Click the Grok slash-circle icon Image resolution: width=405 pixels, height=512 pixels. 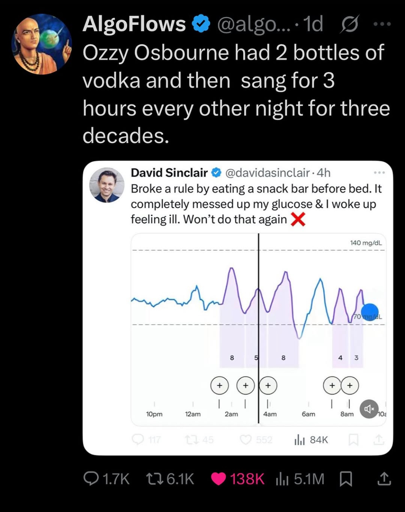[x=348, y=25]
